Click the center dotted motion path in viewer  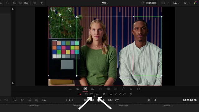(x=106, y=46)
